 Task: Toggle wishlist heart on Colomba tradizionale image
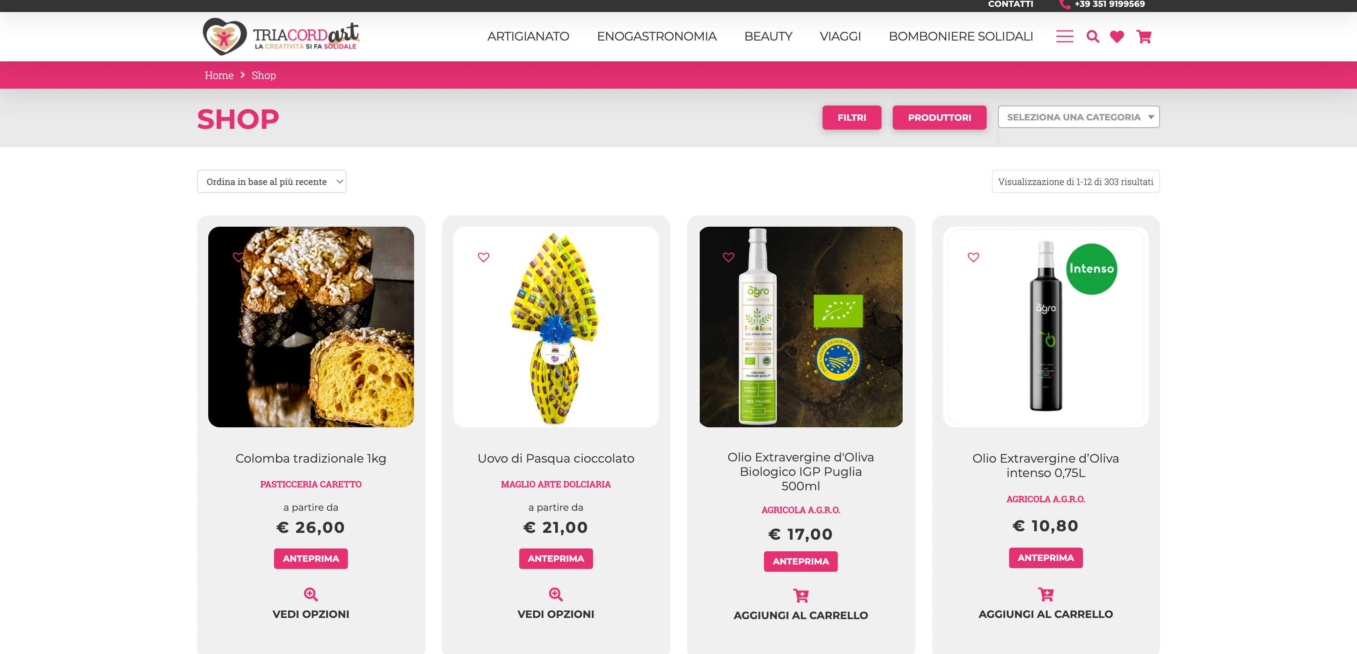238,257
